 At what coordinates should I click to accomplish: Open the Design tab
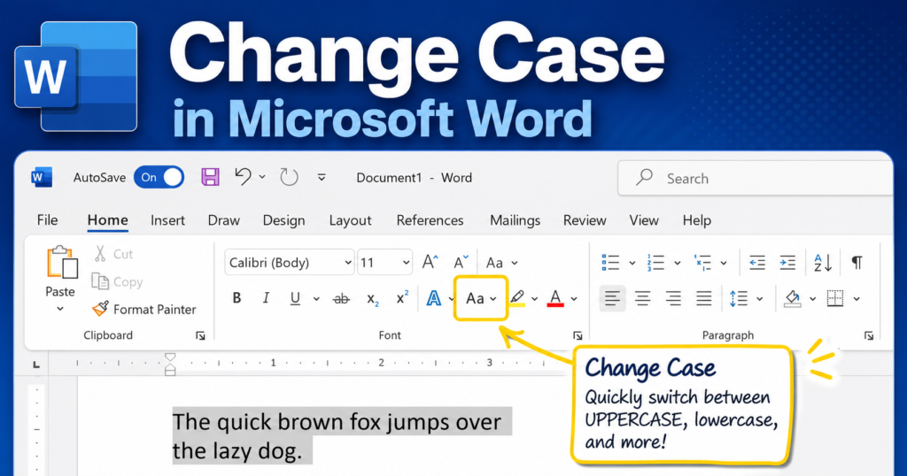click(284, 220)
